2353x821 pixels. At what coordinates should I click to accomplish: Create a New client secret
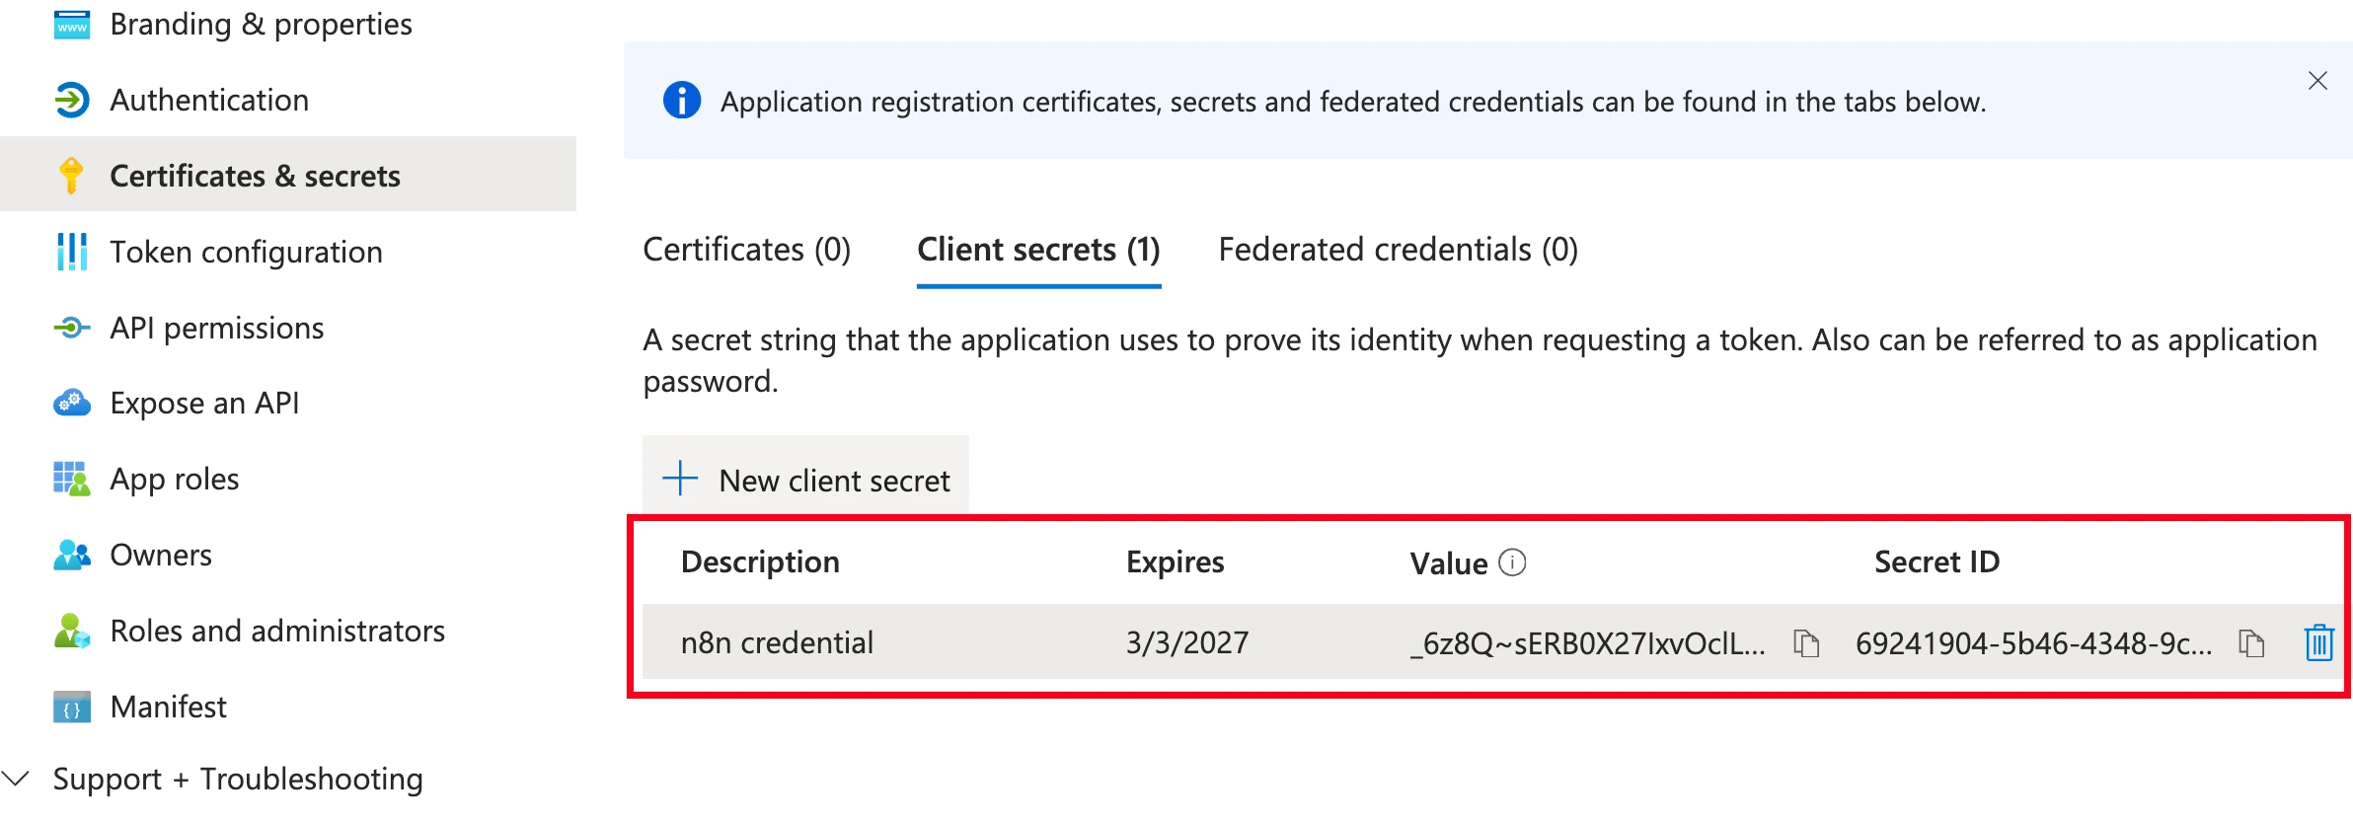point(805,480)
